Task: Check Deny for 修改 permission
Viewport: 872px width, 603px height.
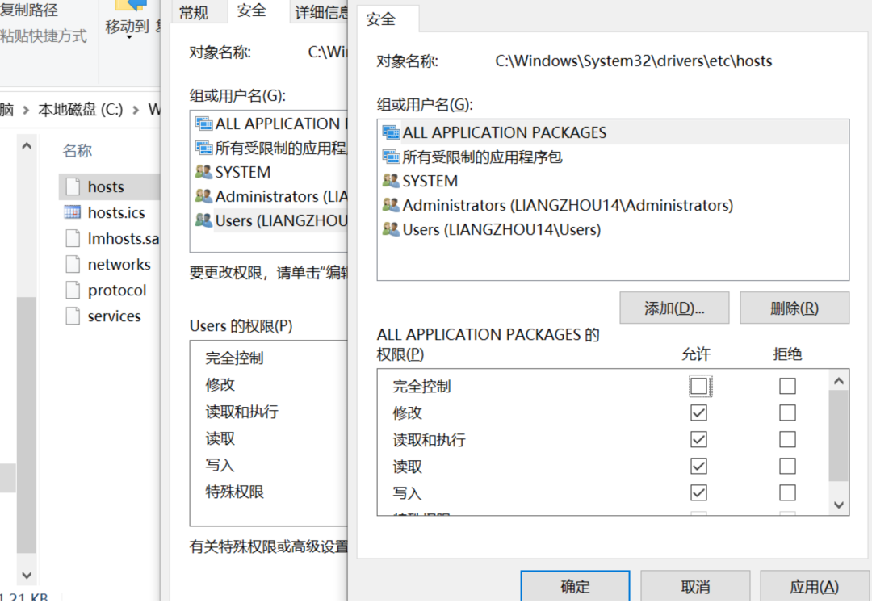Action: pyautogui.click(x=787, y=413)
